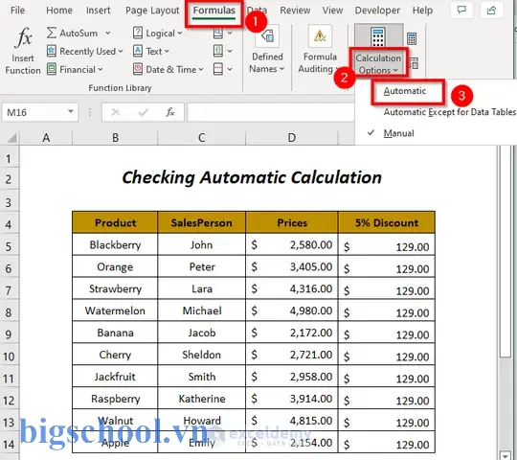Select row 5 header
517x460 pixels.
tap(9, 246)
